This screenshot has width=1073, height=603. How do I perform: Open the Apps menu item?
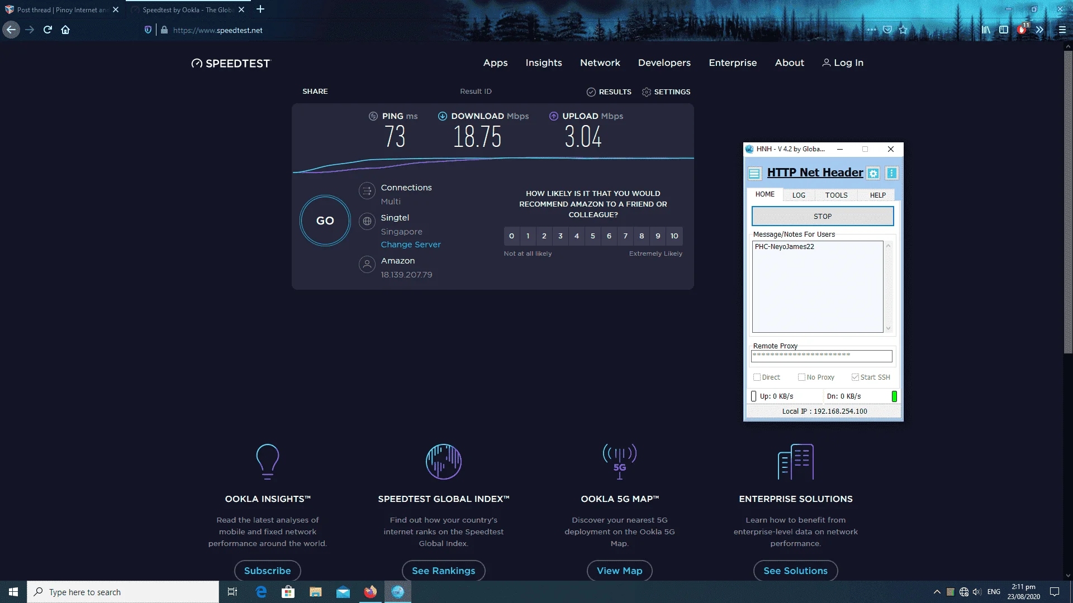pos(495,63)
